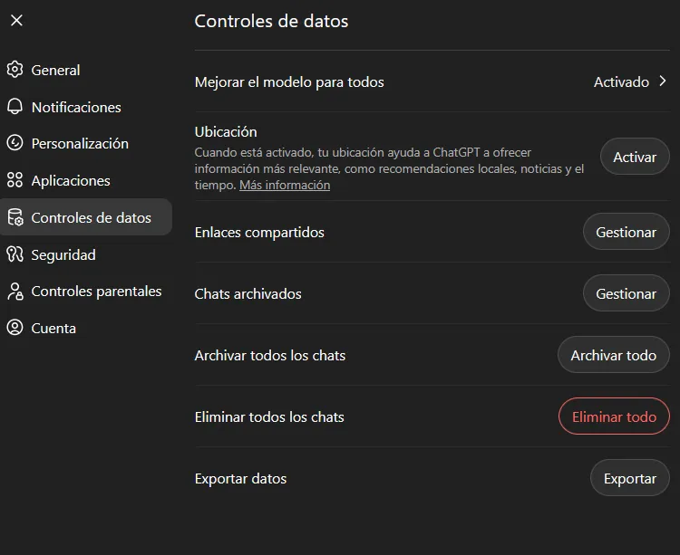
Task: Click the Notificaciones bell icon
Action: click(x=15, y=107)
